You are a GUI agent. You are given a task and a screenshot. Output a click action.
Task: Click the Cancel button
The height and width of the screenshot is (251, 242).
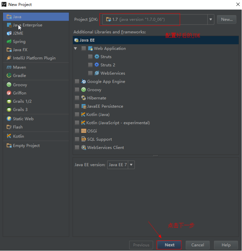click(x=198, y=245)
